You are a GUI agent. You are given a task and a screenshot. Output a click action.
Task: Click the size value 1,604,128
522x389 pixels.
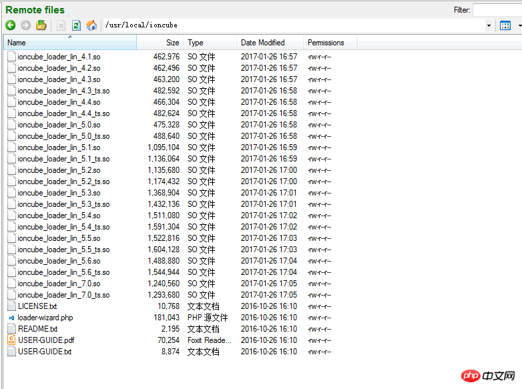pos(164,250)
